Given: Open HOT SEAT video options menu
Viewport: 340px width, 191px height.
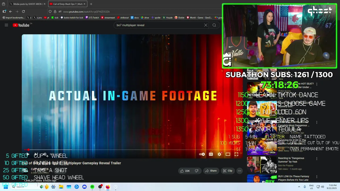Looking at the screenshot, I should click(x=317, y=84).
